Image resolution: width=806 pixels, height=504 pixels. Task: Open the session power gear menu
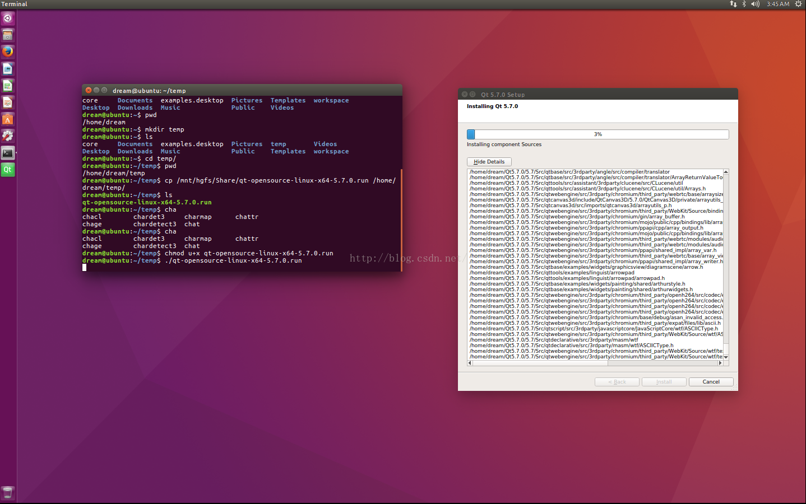(798, 4)
